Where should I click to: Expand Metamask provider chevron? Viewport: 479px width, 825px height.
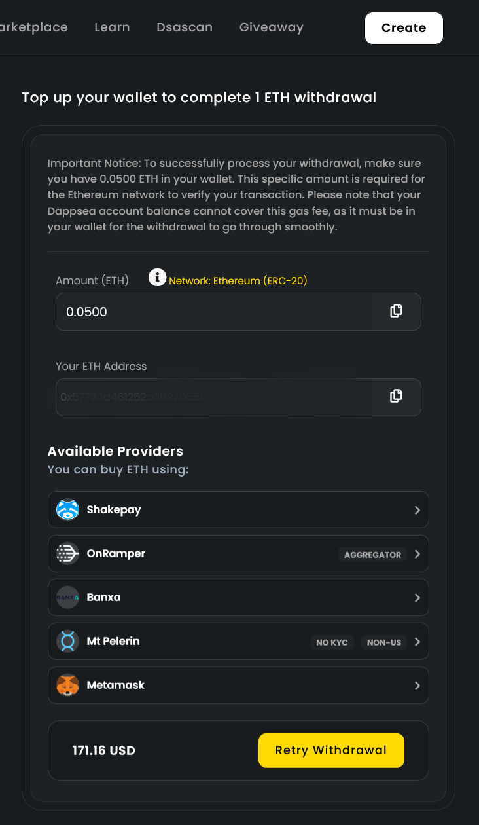(x=417, y=686)
